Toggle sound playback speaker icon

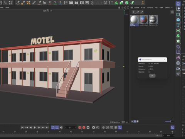click(61, 127)
